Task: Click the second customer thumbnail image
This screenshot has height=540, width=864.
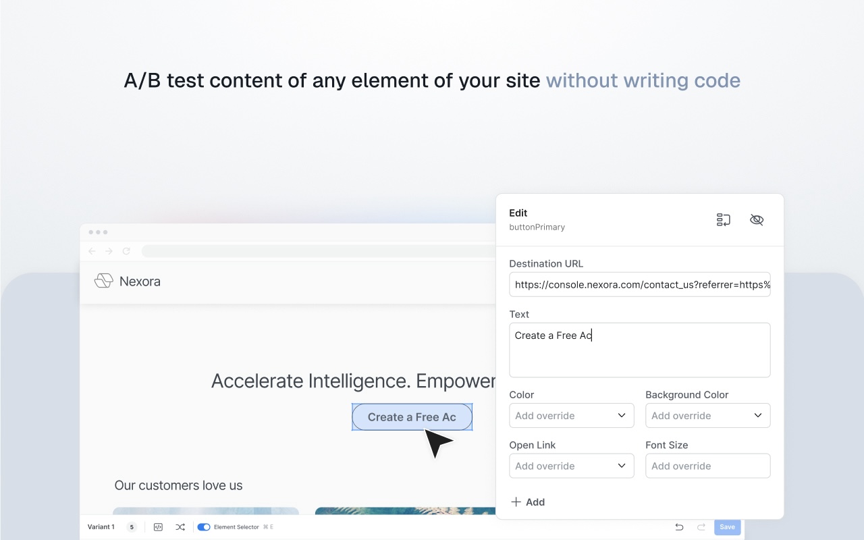Action: pyautogui.click(x=406, y=511)
